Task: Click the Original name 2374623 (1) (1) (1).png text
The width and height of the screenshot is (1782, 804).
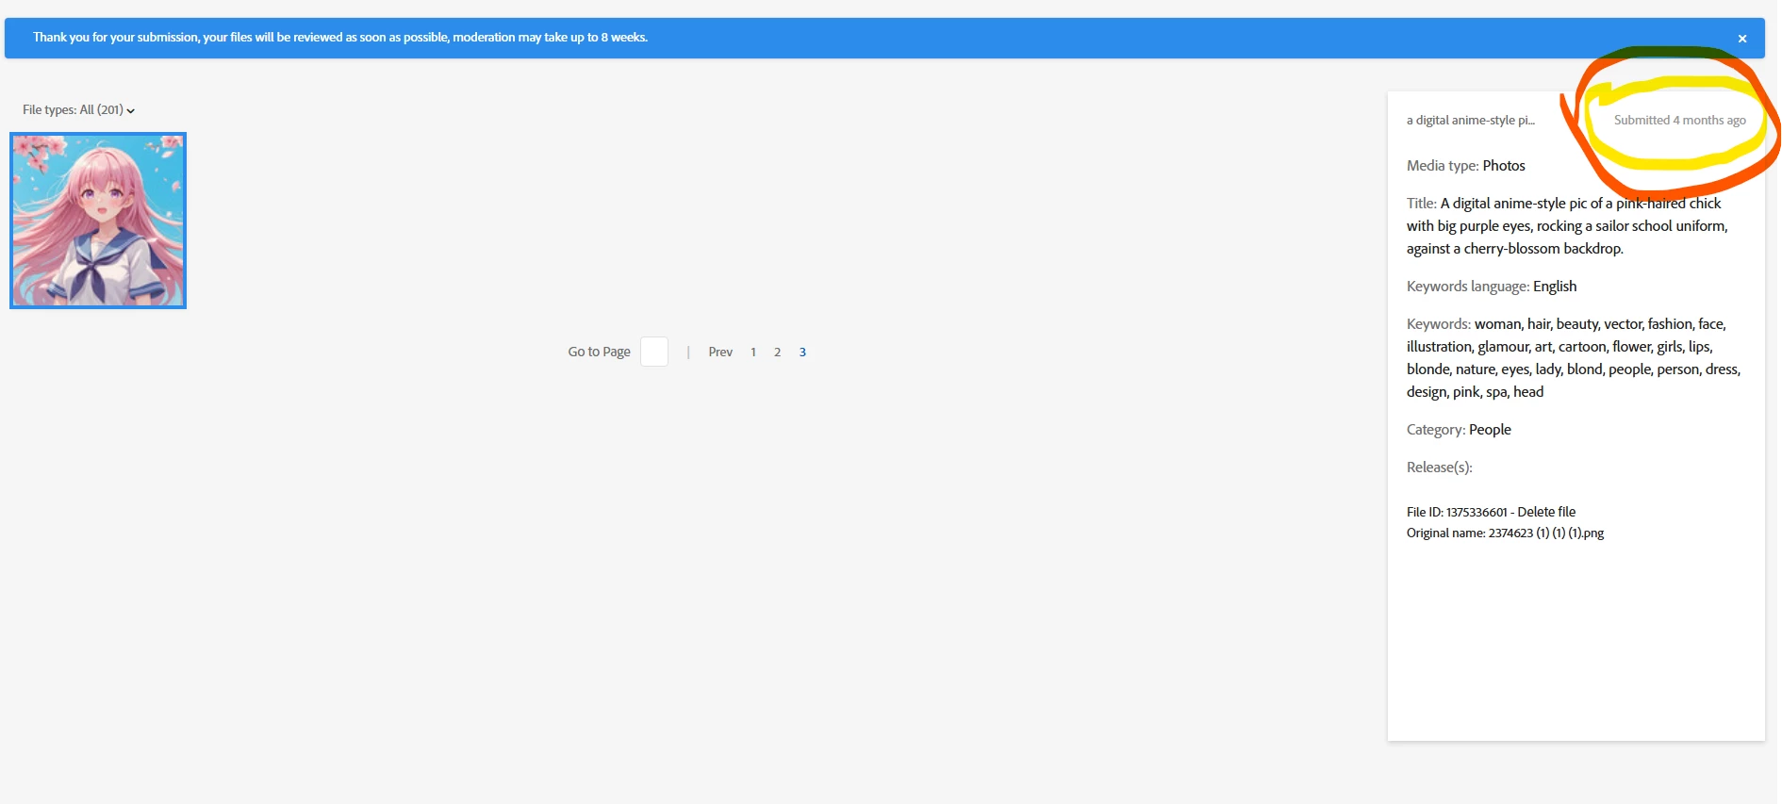Action: tap(1505, 533)
